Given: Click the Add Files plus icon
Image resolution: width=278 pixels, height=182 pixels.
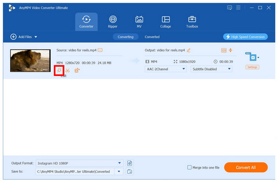Looking at the screenshot, I should coord(13,37).
